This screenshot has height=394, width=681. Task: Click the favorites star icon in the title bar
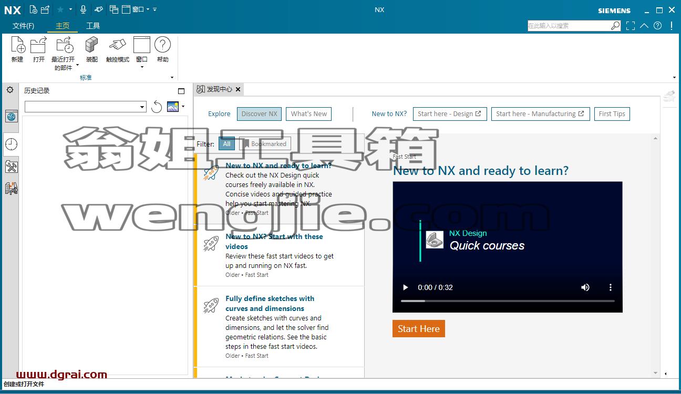click(60, 9)
